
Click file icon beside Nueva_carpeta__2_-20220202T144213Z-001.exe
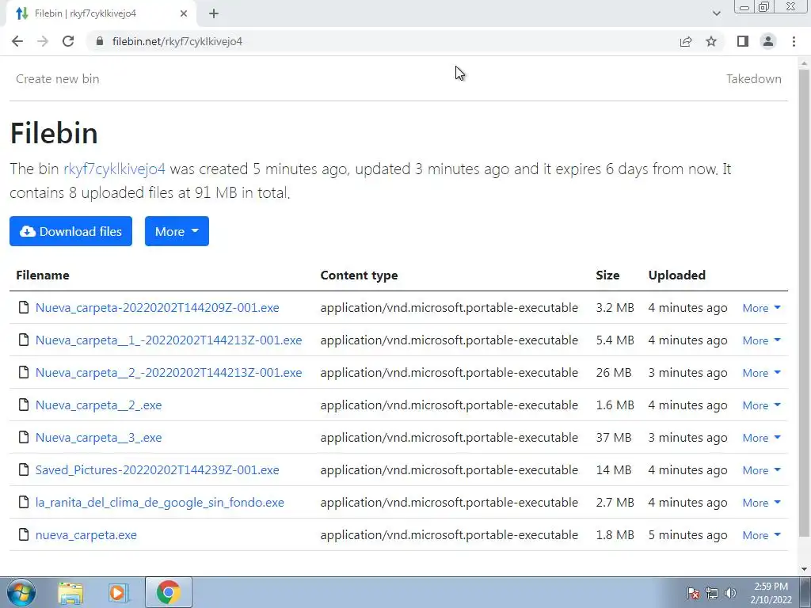point(24,372)
